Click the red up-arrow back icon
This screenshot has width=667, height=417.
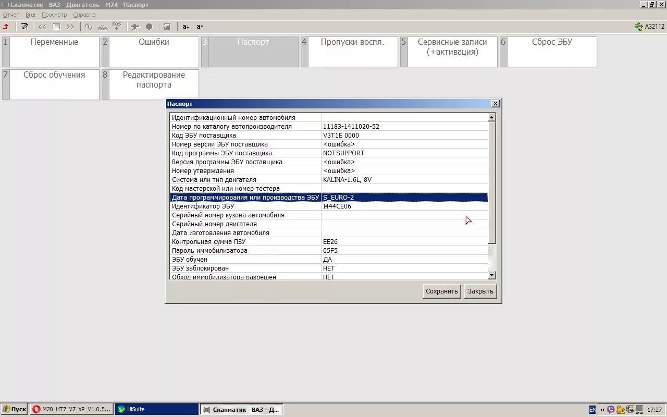[x=6, y=27]
